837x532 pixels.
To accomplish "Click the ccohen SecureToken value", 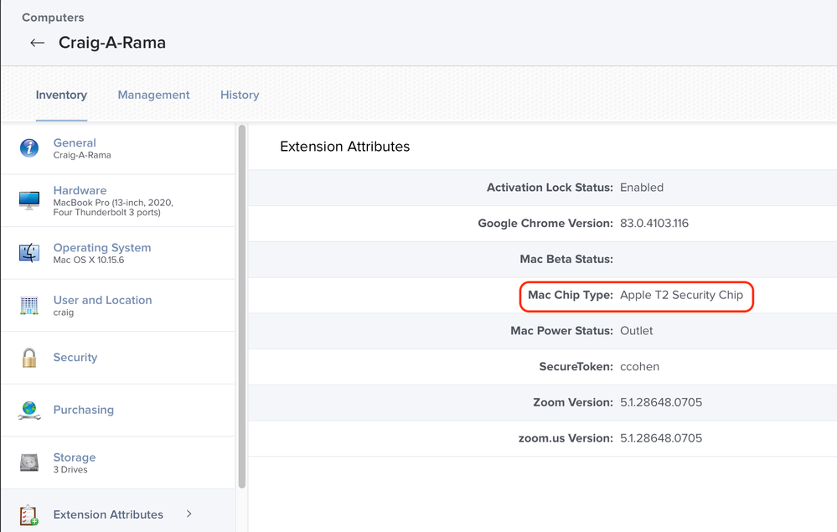I will point(639,366).
